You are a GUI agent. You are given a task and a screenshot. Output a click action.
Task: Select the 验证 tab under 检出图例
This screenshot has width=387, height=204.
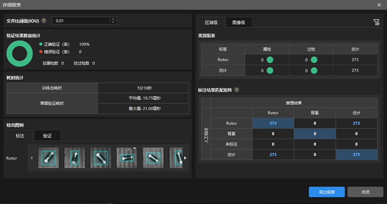pos(47,136)
